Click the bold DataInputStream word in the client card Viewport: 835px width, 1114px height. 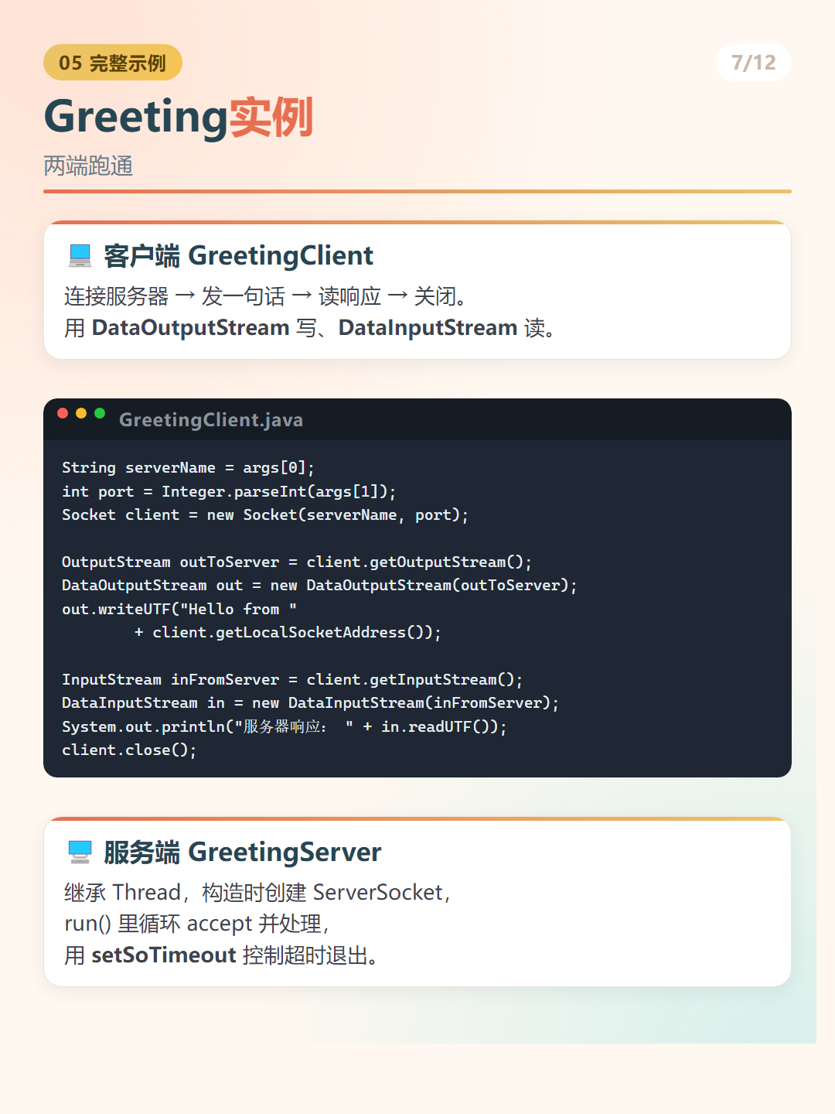(428, 328)
